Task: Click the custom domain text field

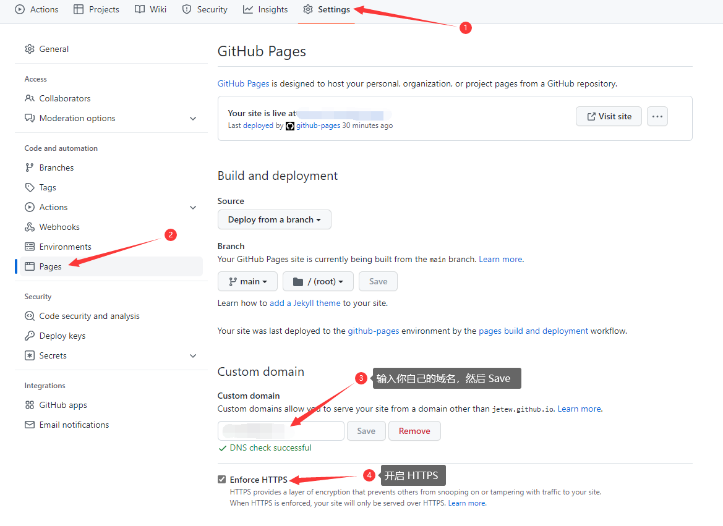Action: tap(281, 431)
